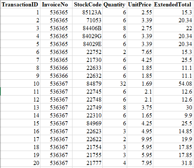Click StockCode cell 84406B

tap(88, 28)
